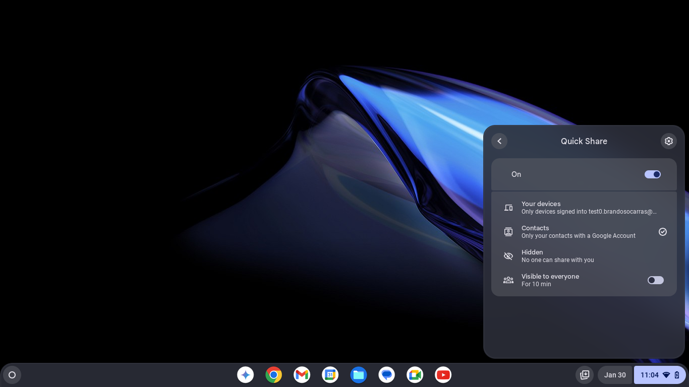Image resolution: width=689 pixels, height=387 pixels.
Task: Click the Your devices icon
Action: click(508, 208)
